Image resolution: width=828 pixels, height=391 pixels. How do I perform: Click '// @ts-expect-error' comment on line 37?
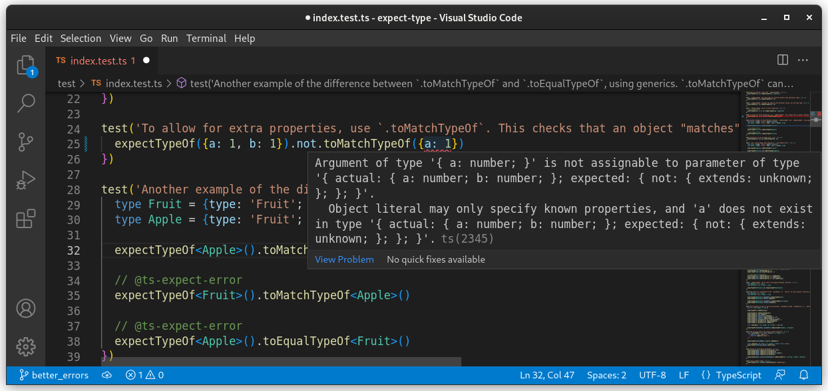click(178, 326)
